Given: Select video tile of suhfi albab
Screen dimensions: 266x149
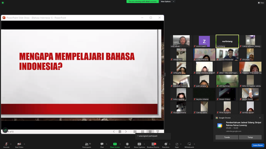Looking at the screenshot, I should tap(181, 41).
